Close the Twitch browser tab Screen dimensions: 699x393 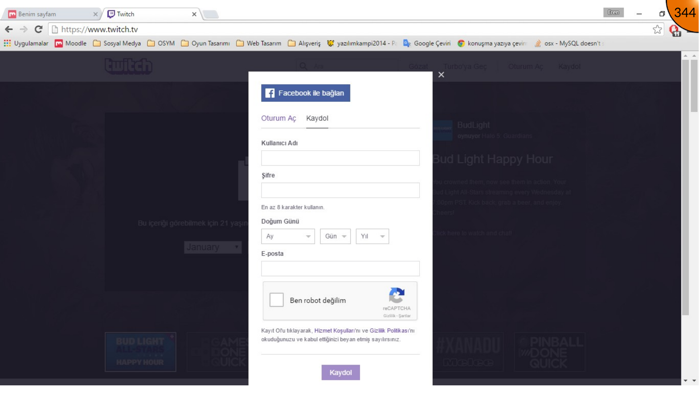pos(194,14)
